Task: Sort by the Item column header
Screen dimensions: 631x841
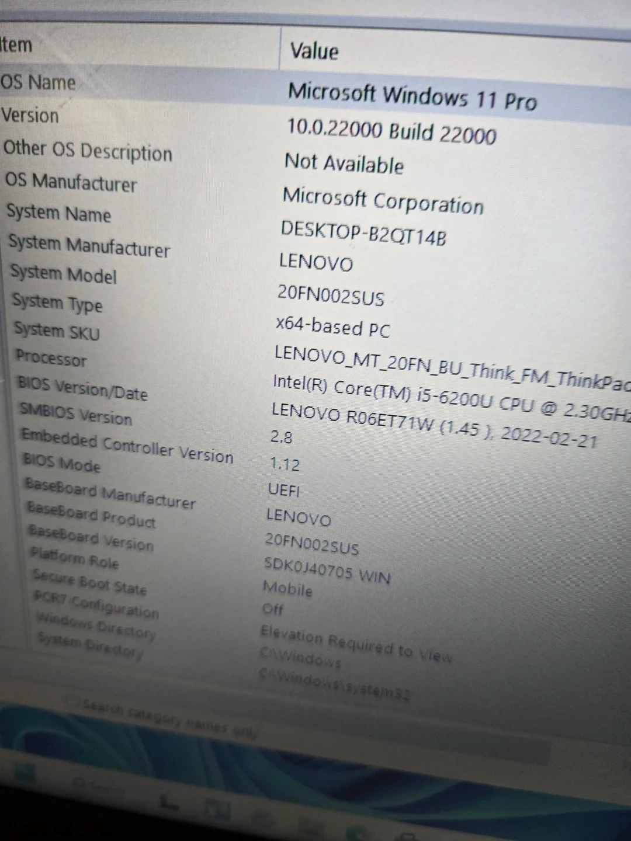Action: click(x=16, y=45)
